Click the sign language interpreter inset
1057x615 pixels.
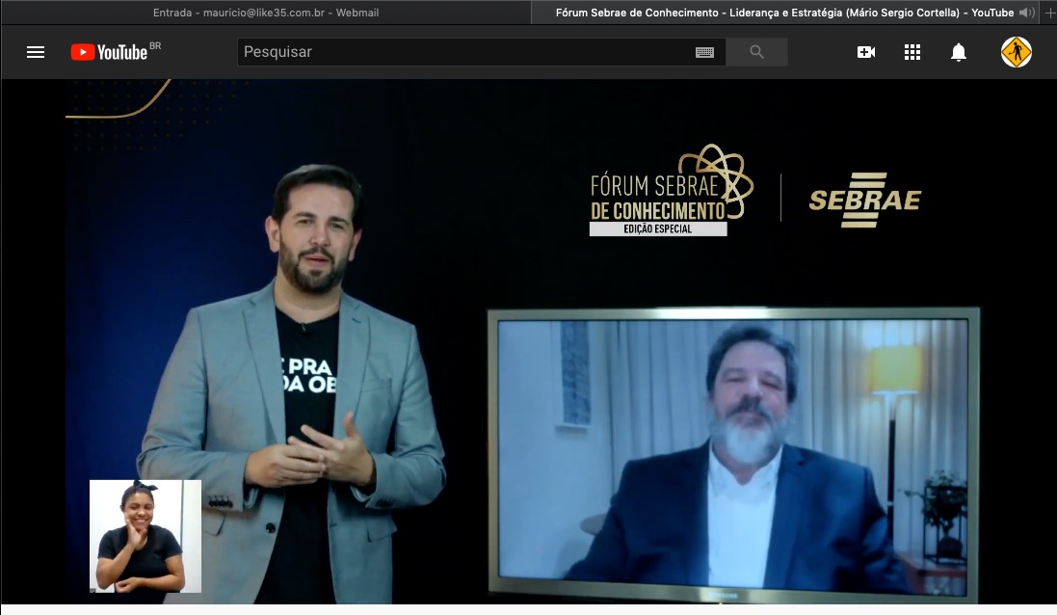[x=145, y=536]
